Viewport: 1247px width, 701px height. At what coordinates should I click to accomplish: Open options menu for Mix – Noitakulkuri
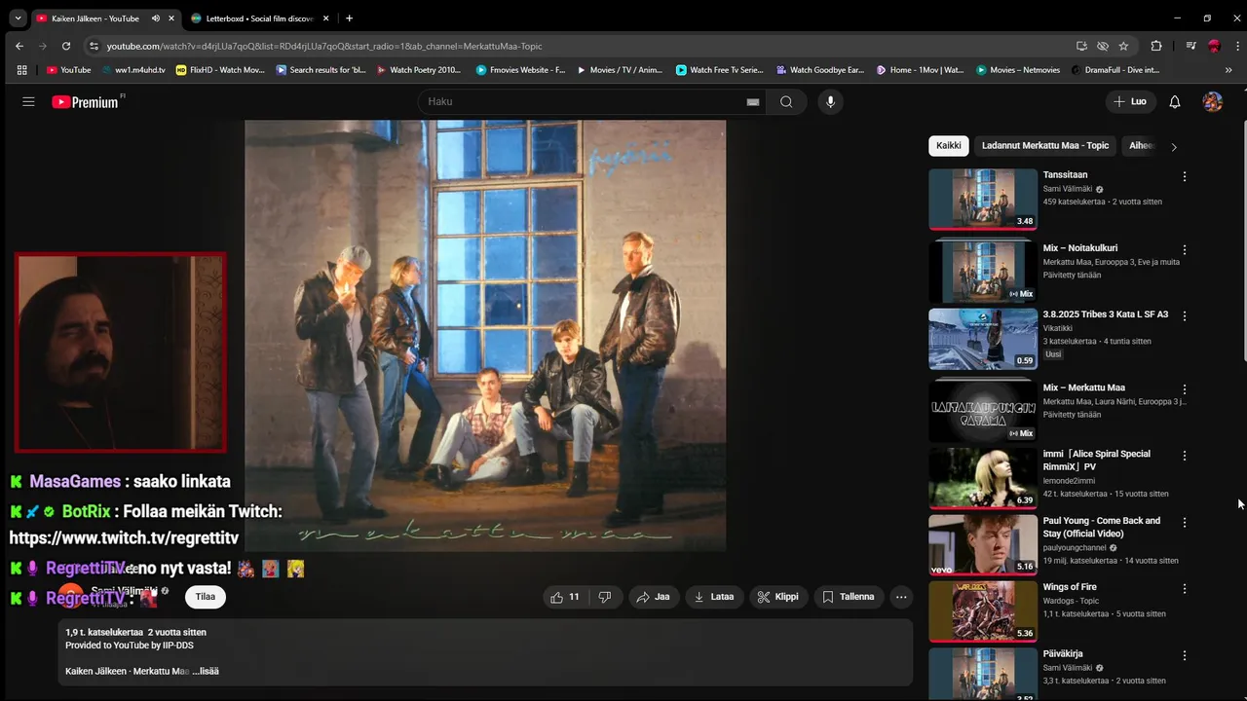pyautogui.click(x=1185, y=249)
